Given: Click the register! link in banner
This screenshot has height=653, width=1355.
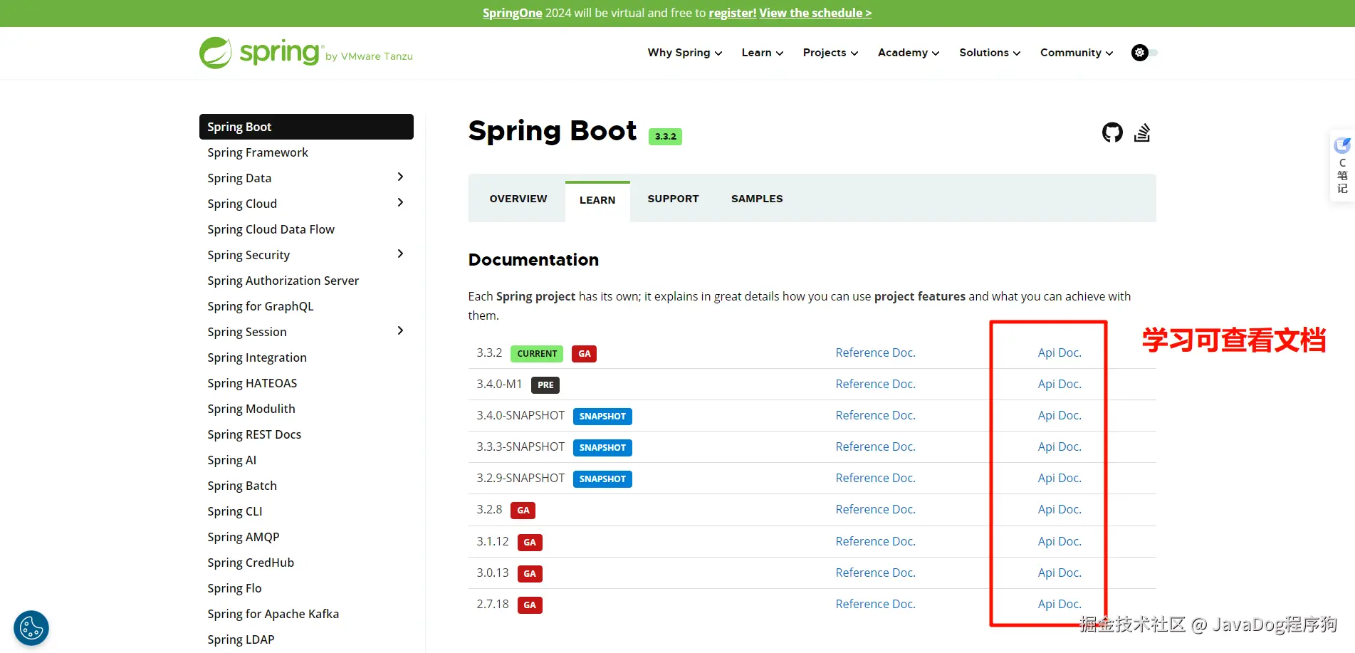Looking at the screenshot, I should pyautogui.click(x=732, y=13).
